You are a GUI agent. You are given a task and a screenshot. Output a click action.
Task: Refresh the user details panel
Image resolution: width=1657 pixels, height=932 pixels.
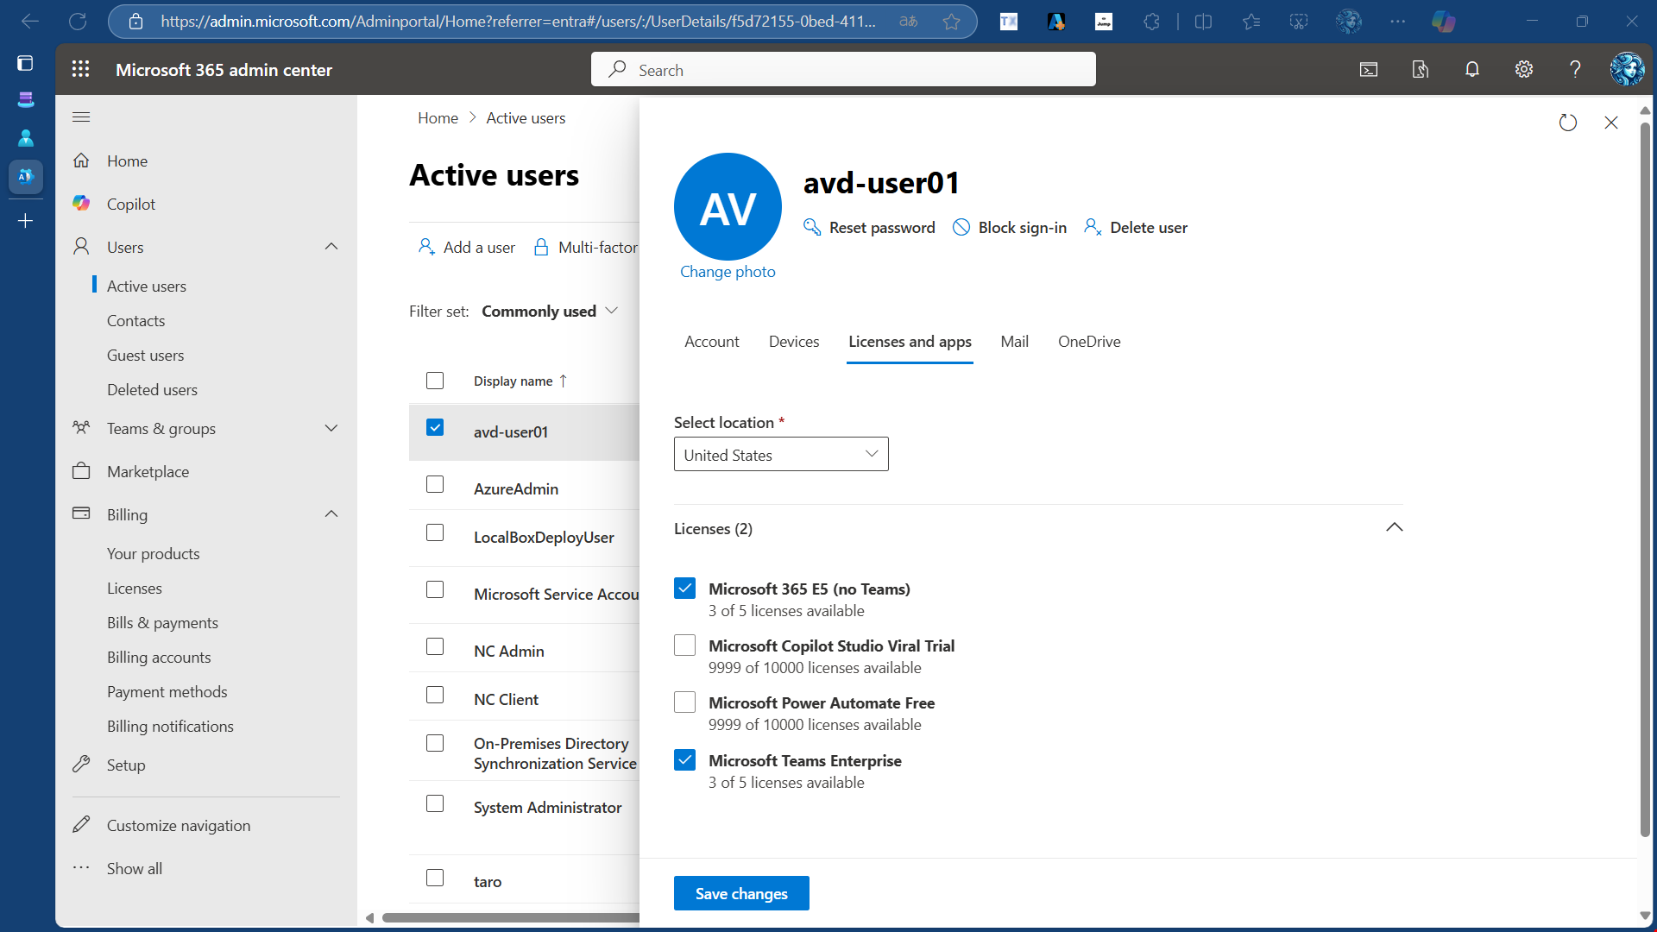click(x=1568, y=123)
